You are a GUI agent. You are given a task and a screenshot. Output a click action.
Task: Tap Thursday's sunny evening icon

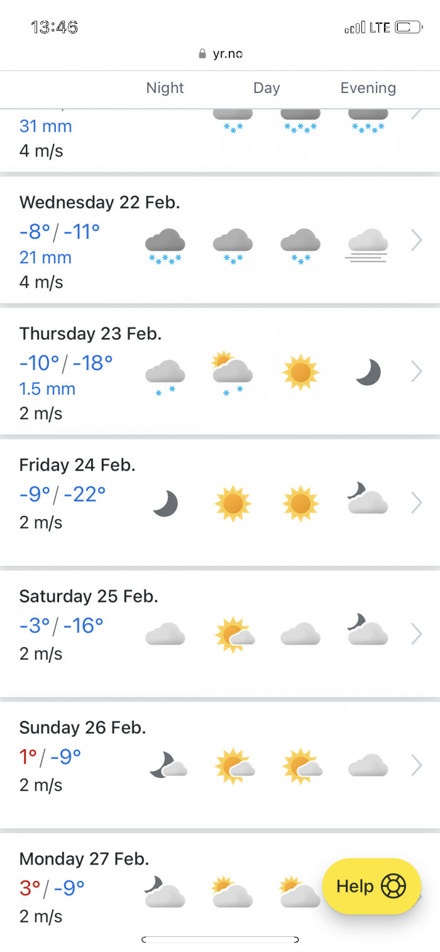[x=301, y=372]
